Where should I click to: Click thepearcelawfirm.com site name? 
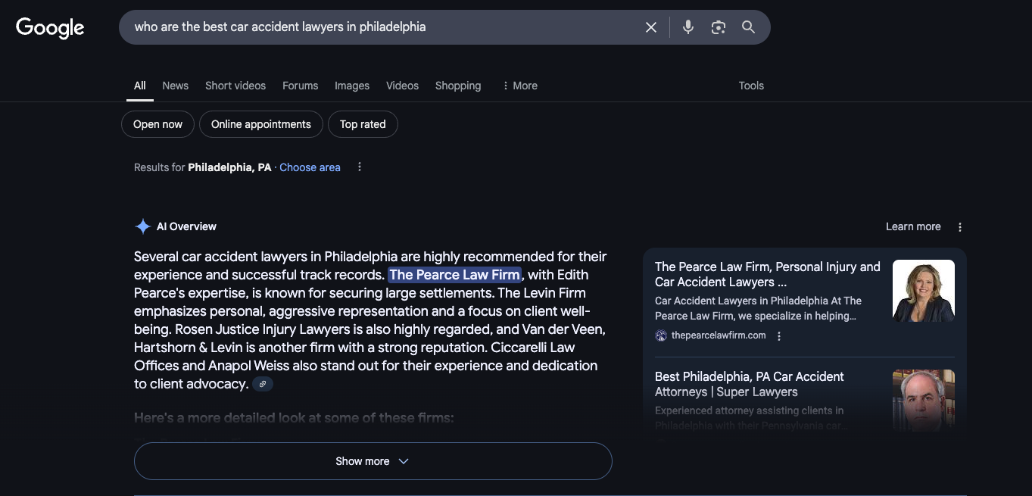[719, 335]
